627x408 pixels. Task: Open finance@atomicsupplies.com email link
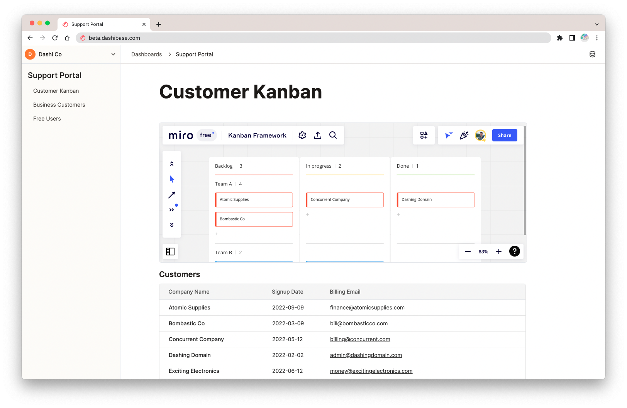[x=367, y=308]
